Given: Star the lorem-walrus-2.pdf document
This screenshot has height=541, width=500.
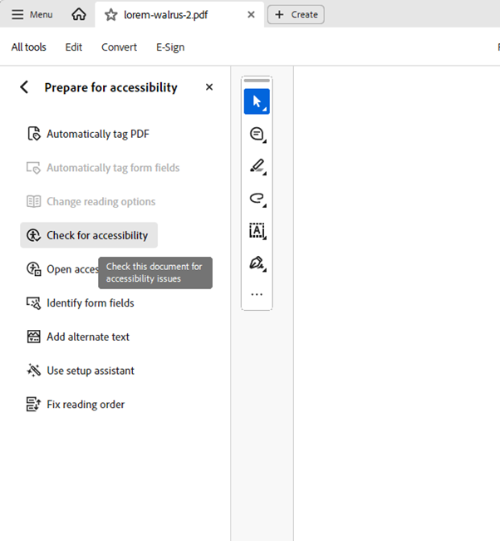Looking at the screenshot, I should [x=110, y=15].
